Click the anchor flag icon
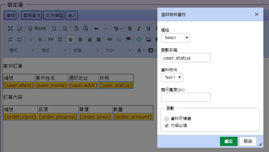 click(x=128, y=39)
